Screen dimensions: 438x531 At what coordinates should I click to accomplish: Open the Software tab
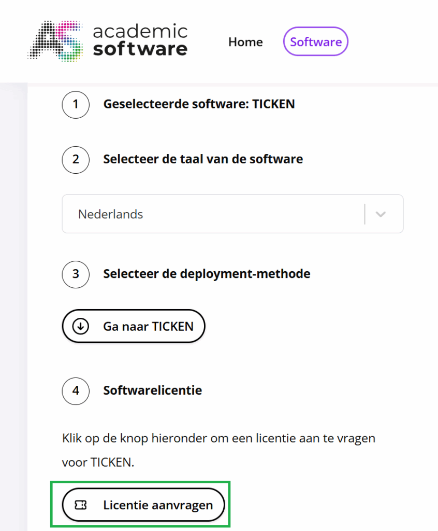[316, 42]
